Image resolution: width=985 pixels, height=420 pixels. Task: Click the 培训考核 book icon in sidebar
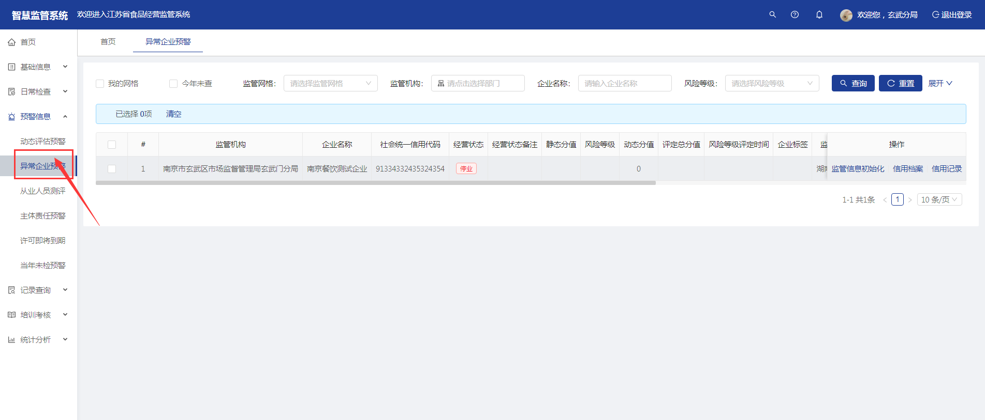point(11,315)
